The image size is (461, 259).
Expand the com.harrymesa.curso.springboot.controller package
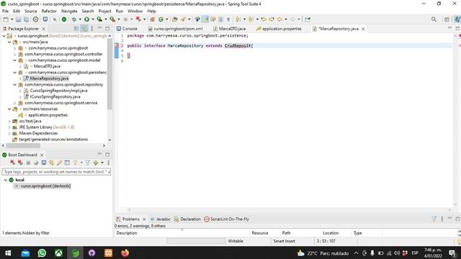(x=14, y=54)
